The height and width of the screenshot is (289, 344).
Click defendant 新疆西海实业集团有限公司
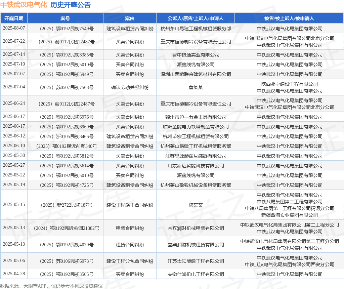[289, 215]
